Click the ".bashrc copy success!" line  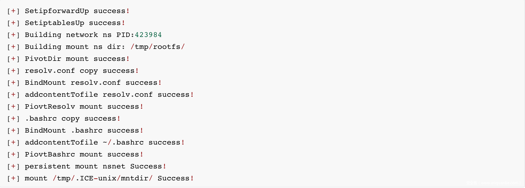click(x=73, y=119)
